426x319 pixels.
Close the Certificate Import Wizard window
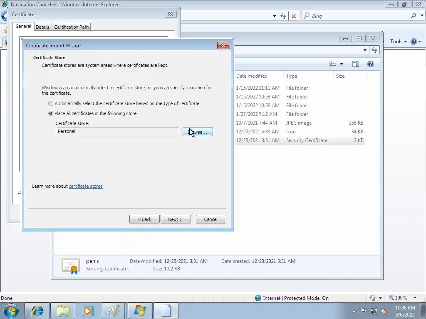(x=223, y=45)
